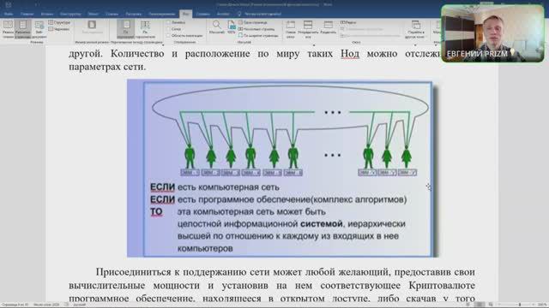The width and height of the screenshot is (549, 308).
Task: Open the Zoom (Масштаб) dialog
Action: [x=217, y=27]
